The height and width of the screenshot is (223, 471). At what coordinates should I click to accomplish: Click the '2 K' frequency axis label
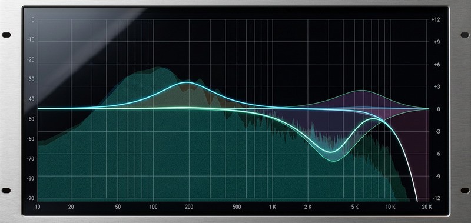308,207
